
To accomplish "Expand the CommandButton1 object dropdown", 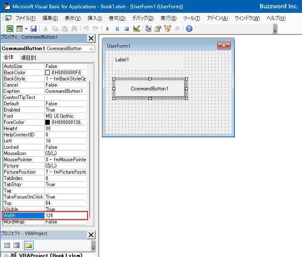I will pyautogui.click(x=91, y=49).
